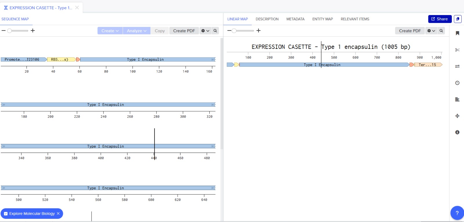
Task: Click the Sequence Map zoom slider handle
Action: 10,31
